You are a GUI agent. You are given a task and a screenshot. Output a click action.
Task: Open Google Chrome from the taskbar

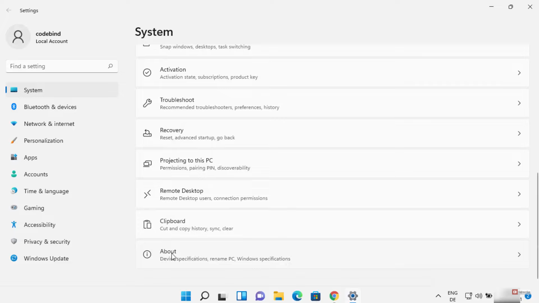pyautogui.click(x=334, y=296)
